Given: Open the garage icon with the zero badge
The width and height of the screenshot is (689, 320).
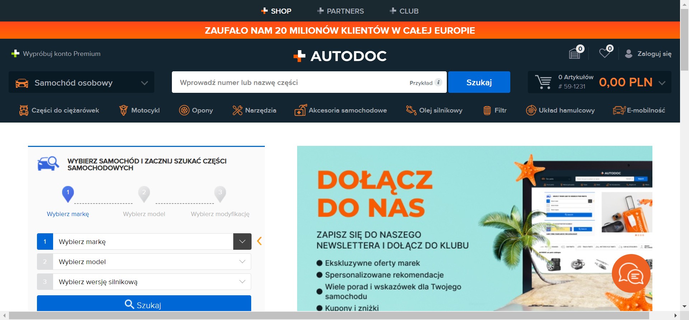Looking at the screenshot, I should point(575,53).
